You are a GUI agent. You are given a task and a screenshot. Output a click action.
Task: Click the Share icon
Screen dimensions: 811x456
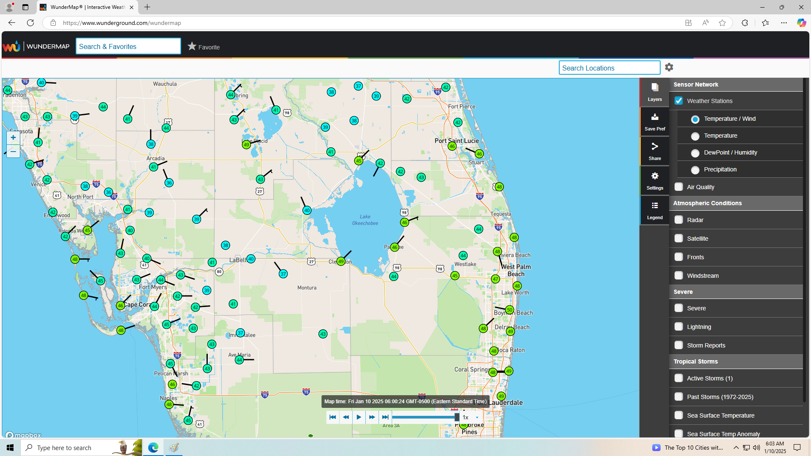[654, 151]
